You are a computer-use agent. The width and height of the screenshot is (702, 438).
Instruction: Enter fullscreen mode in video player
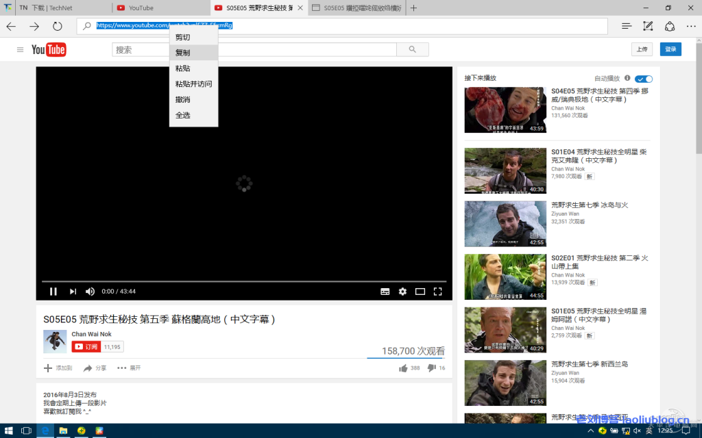[437, 292]
